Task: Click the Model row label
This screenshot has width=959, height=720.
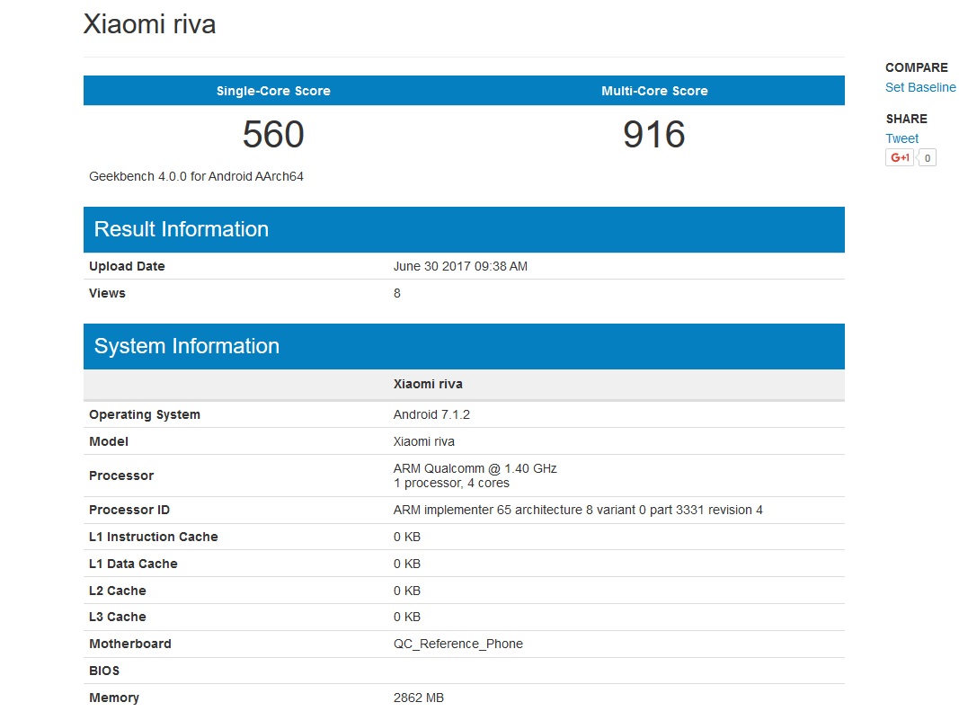Action: [x=108, y=441]
